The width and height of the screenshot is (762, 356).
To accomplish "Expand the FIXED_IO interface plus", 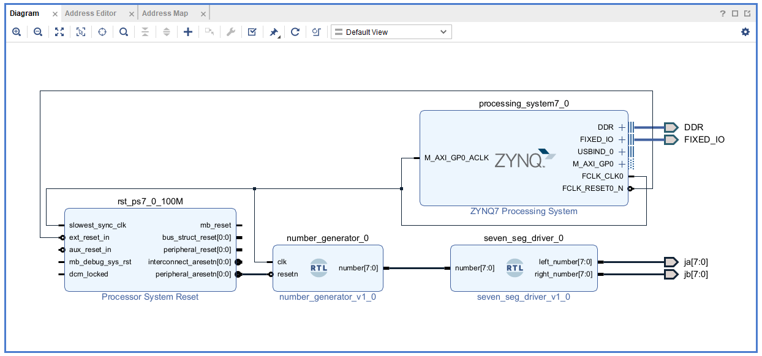I will (622, 139).
